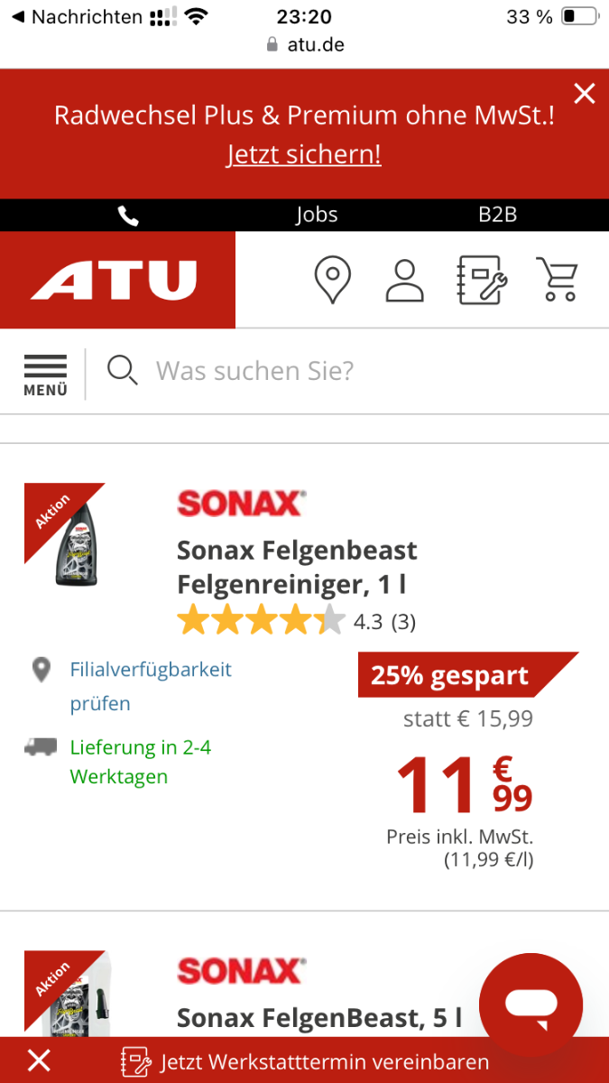The image size is (609, 1083).
Task: Dismiss the Werkstatttermin bottom bar
Action: click(39, 1061)
